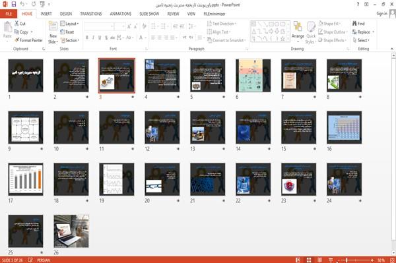Open the Select dropdown in Editing
The image size is (396, 263).
pyautogui.click(x=361, y=40)
